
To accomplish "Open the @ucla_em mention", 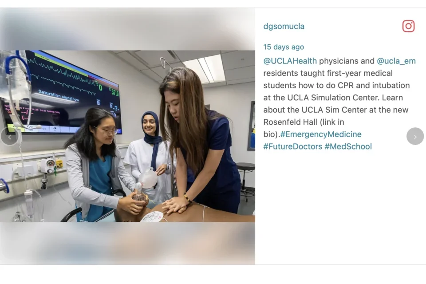I will tap(396, 61).
